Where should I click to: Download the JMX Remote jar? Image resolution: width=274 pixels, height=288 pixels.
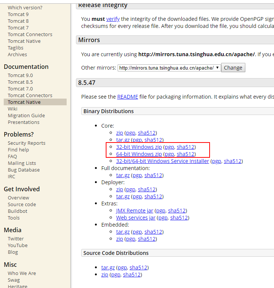point(134,211)
